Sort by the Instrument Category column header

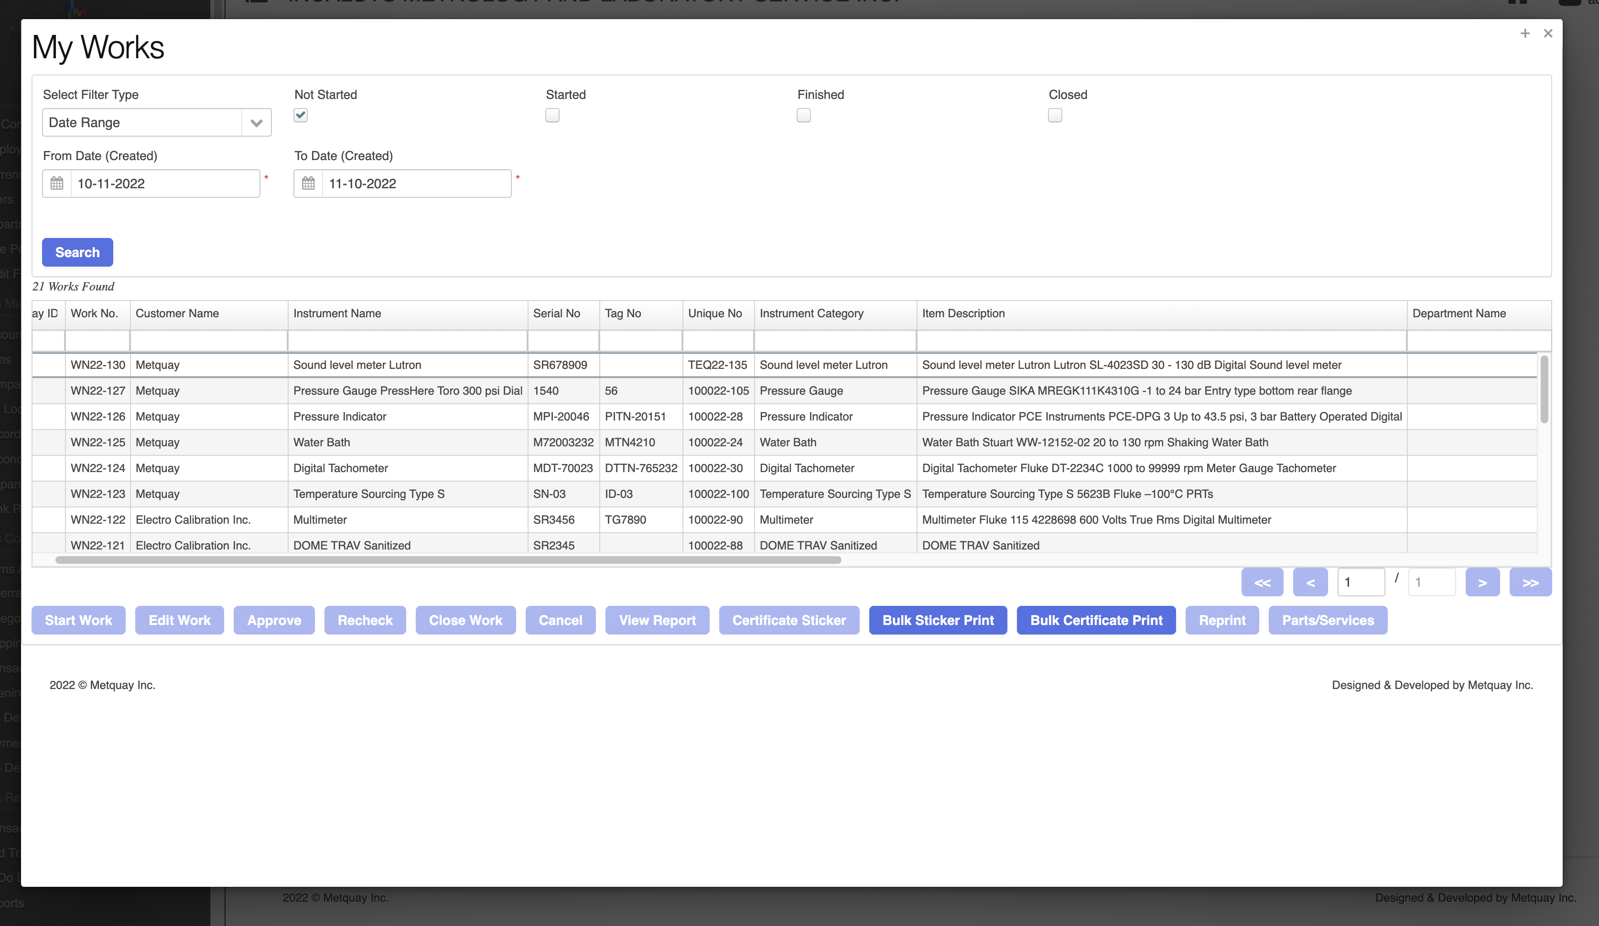(x=811, y=313)
